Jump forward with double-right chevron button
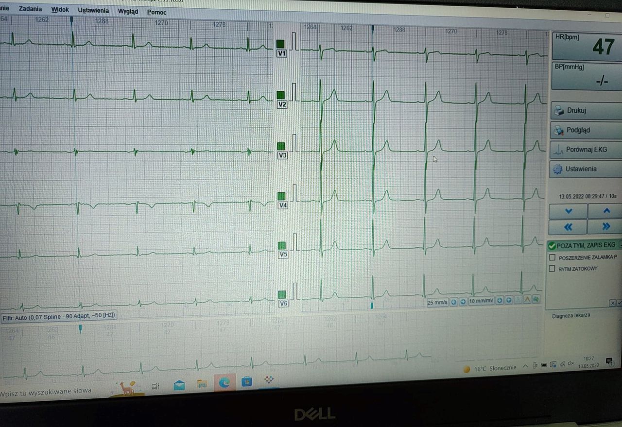The image size is (622, 427). coord(605,226)
